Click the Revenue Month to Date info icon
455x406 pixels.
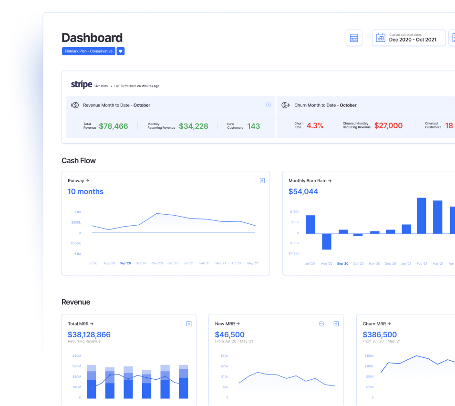(x=268, y=105)
